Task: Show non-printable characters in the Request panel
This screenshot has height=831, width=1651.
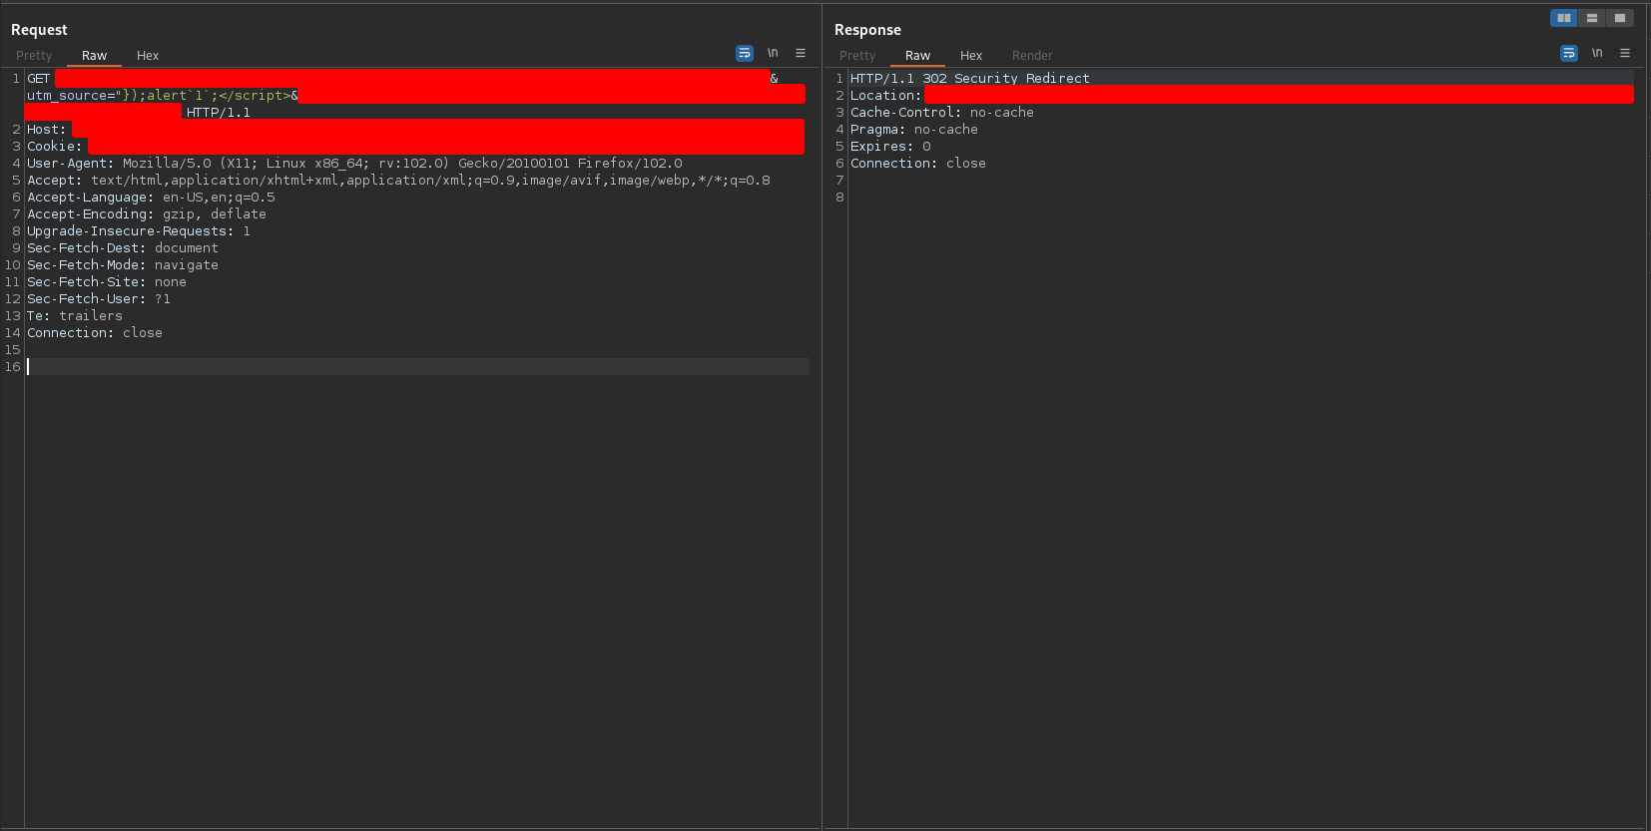Action: [773, 53]
